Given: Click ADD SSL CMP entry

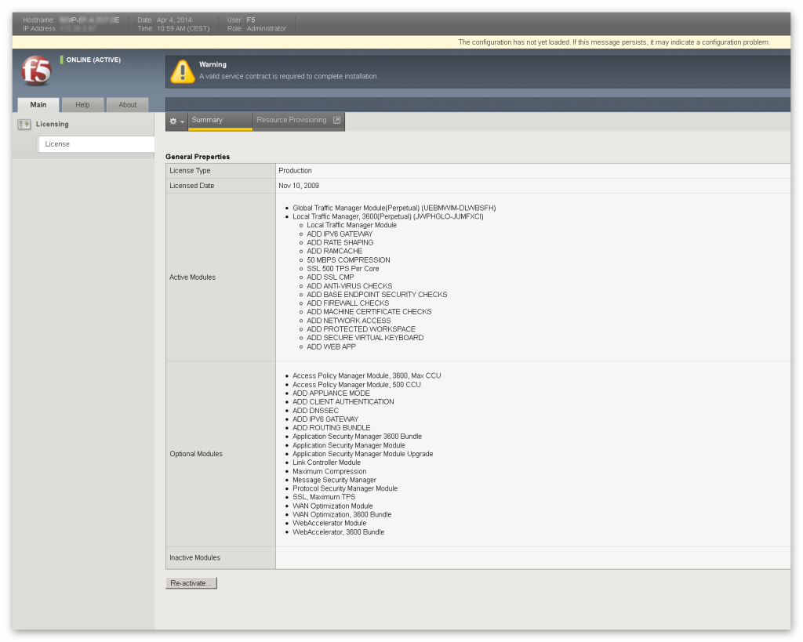Looking at the screenshot, I should point(330,277).
